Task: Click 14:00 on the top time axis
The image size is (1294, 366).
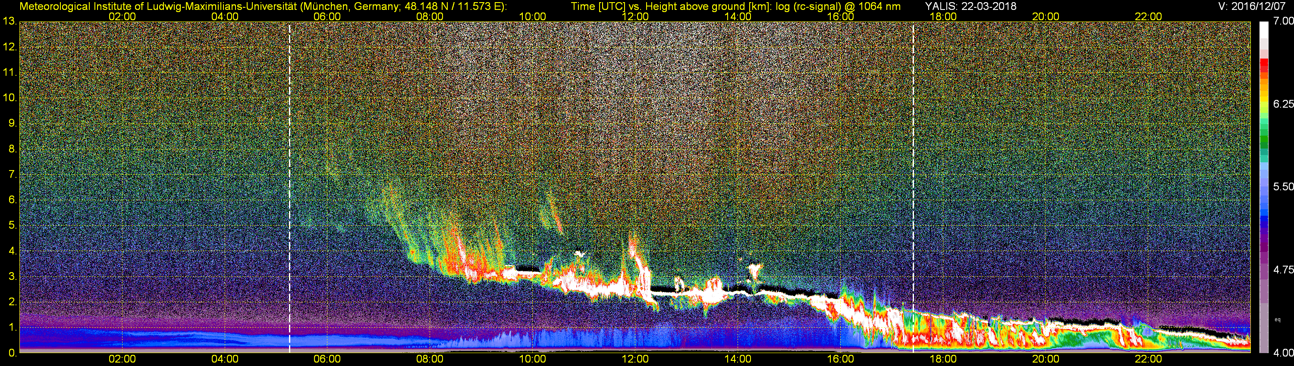Action: (x=738, y=16)
